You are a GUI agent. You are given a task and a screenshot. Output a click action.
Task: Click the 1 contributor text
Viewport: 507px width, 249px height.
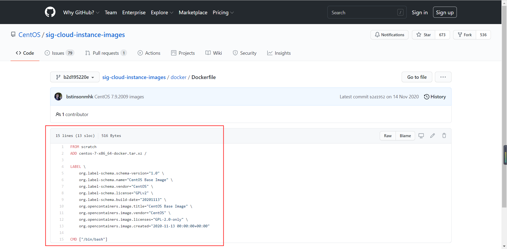[x=72, y=114]
